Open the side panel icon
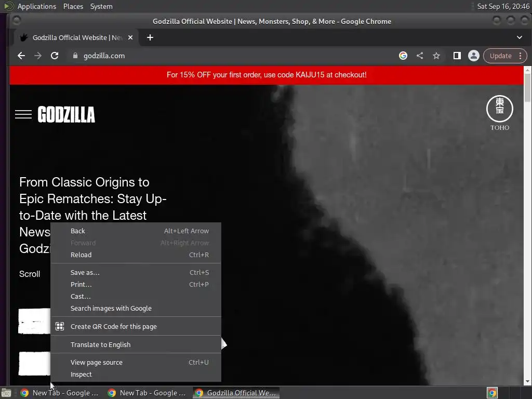The image size is (532, 399). pos(457,56)
